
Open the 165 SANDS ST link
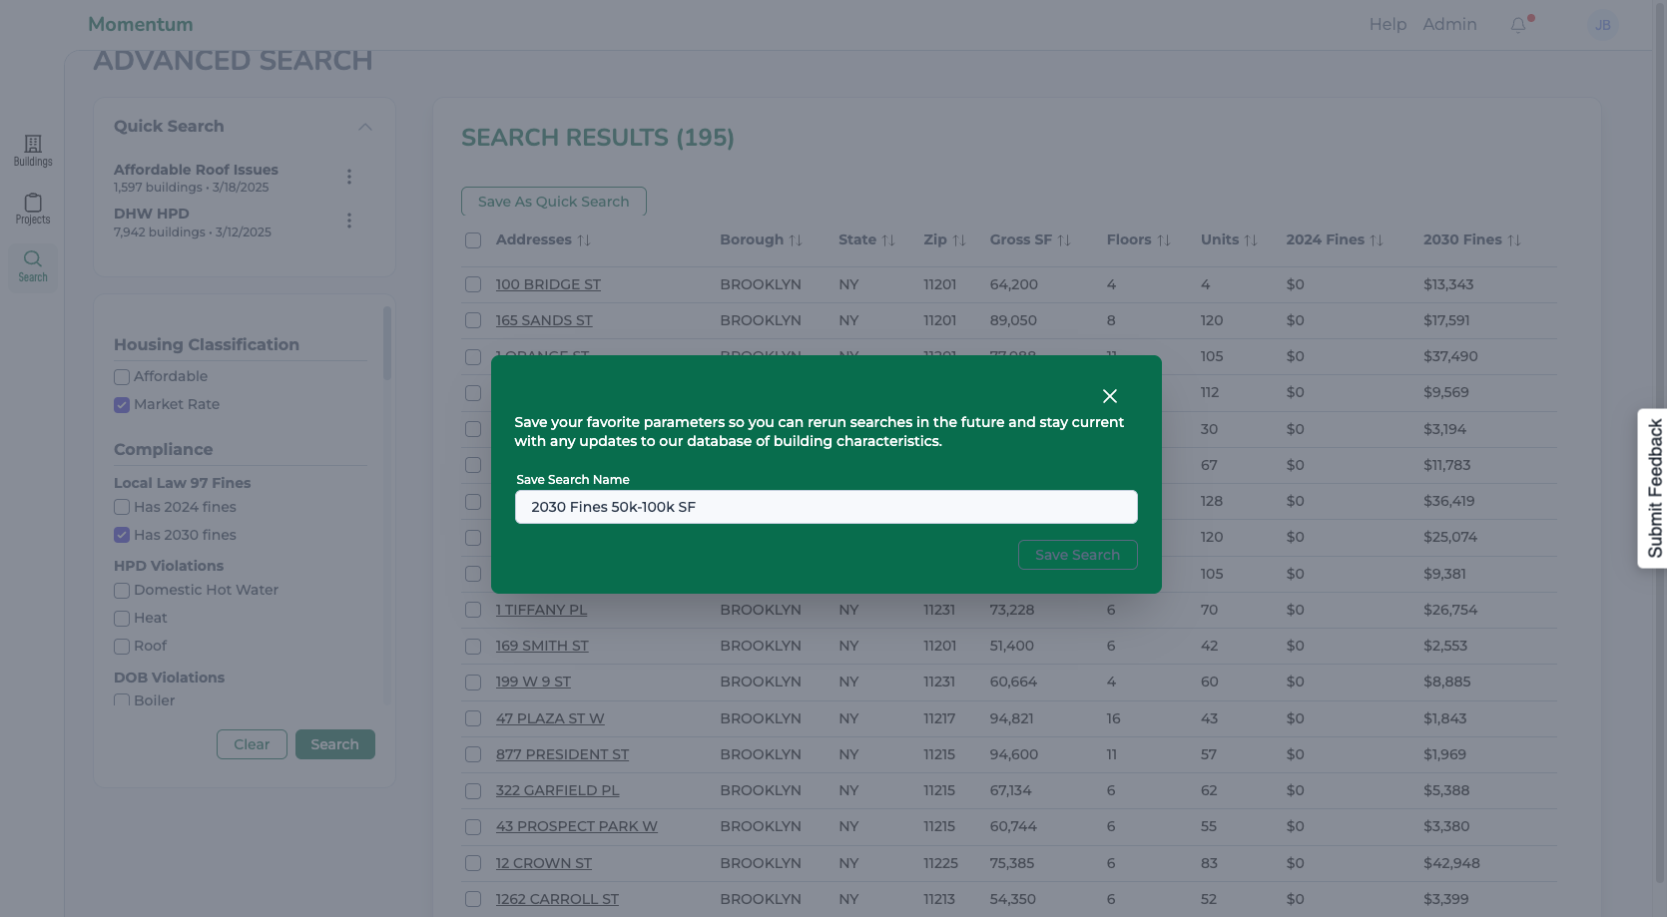(x=544, y=320)
